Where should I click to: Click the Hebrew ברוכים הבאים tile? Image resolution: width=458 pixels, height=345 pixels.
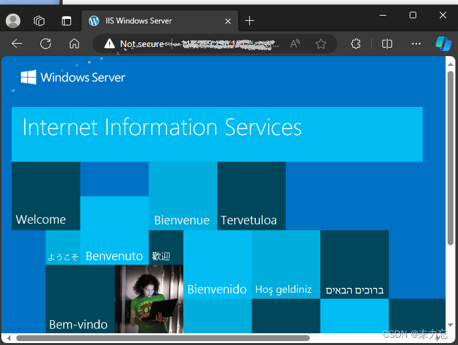(x=355, y=264)
